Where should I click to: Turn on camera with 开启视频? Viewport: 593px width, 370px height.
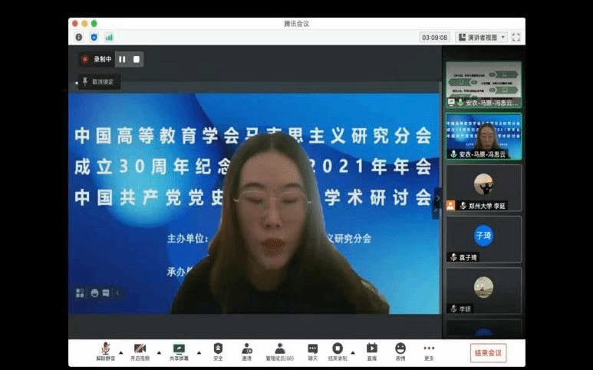point(140,352)
